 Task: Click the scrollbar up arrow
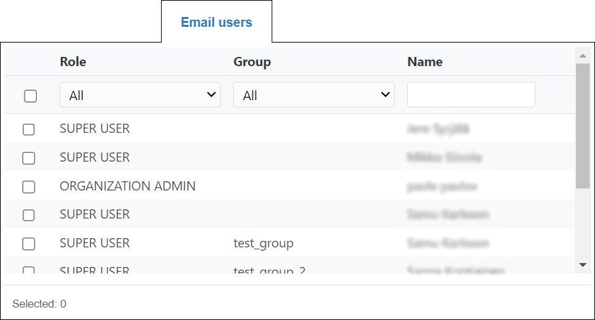point(583,55)
